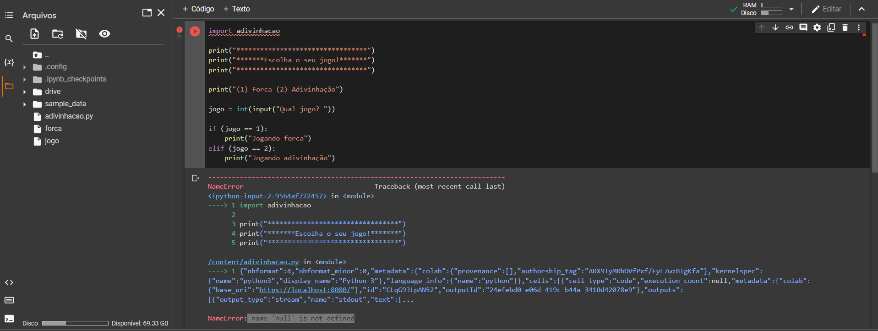The height and width of the screenshot is (331, 878).
Task: Click the mount Drive icon
Action: pos(81,34)
